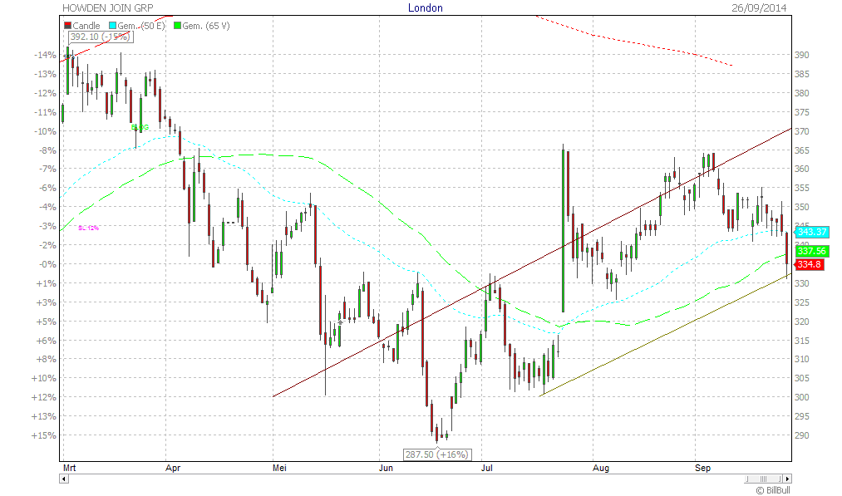Click the Candle legend color box

[x=67, y=26]
